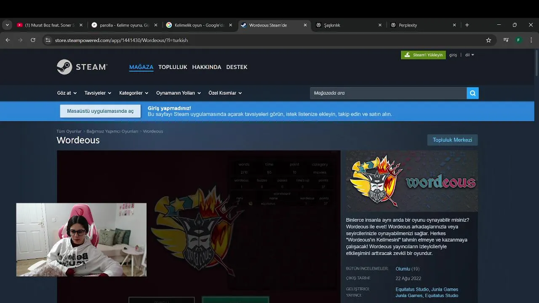Click the Junla Games publisher link
539x303 pixels.
coord(409,295)
